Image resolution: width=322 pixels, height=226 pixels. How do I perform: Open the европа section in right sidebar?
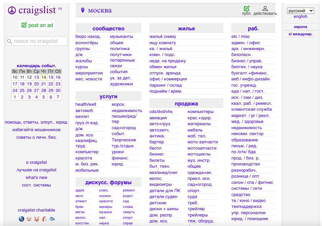click(x=300, y=27)
